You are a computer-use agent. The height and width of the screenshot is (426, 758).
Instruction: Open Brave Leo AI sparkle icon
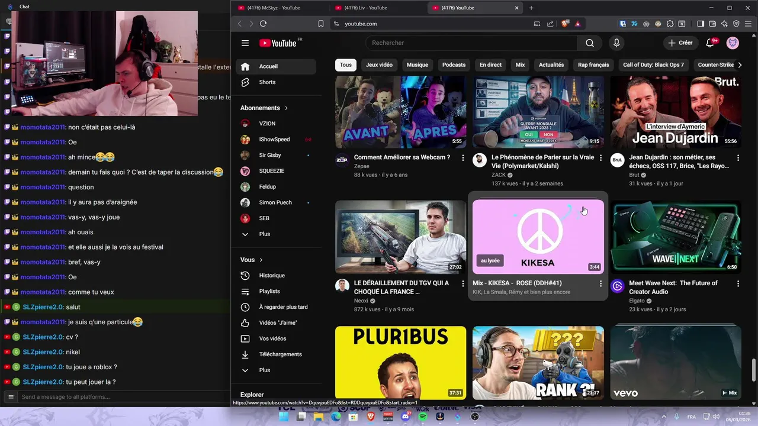point(724,24)
